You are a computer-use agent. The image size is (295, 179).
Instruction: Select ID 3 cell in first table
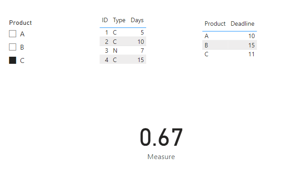click(107, 51)
